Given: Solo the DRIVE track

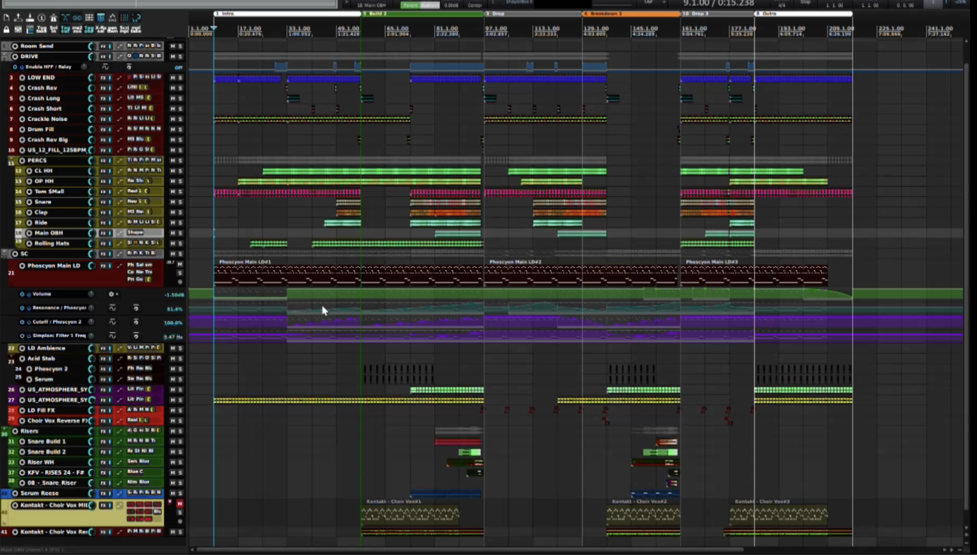Looking at the screenshot, I should (x=180, y=56).
